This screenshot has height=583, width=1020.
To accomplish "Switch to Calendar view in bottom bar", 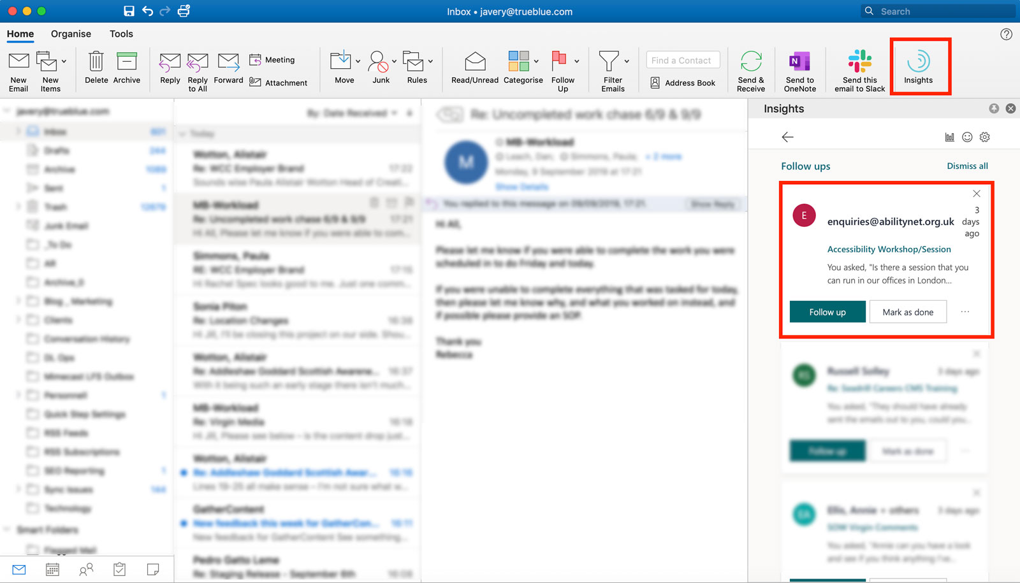I will pos(52,570).
